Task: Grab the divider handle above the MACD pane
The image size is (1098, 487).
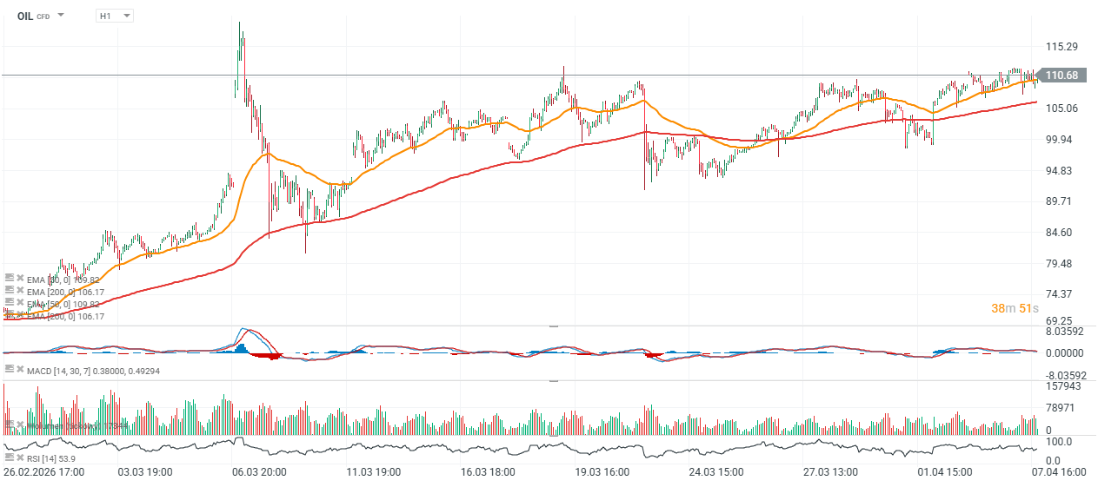Action: pyautogui.click(x=554, y=326)
